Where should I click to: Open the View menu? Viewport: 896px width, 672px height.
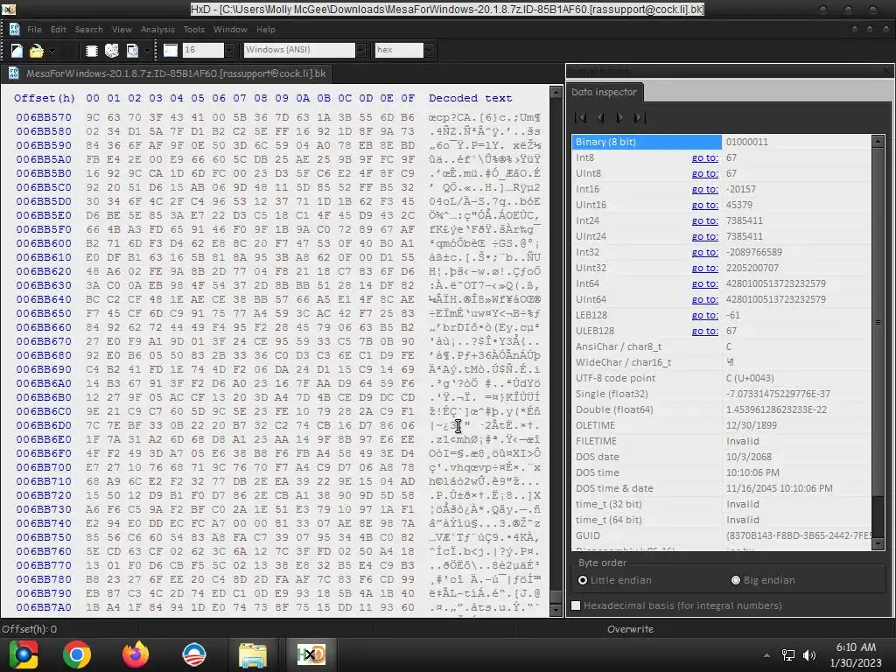click(121, 29)
